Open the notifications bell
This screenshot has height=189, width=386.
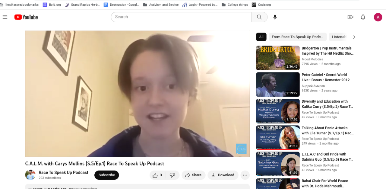point(363,17)
